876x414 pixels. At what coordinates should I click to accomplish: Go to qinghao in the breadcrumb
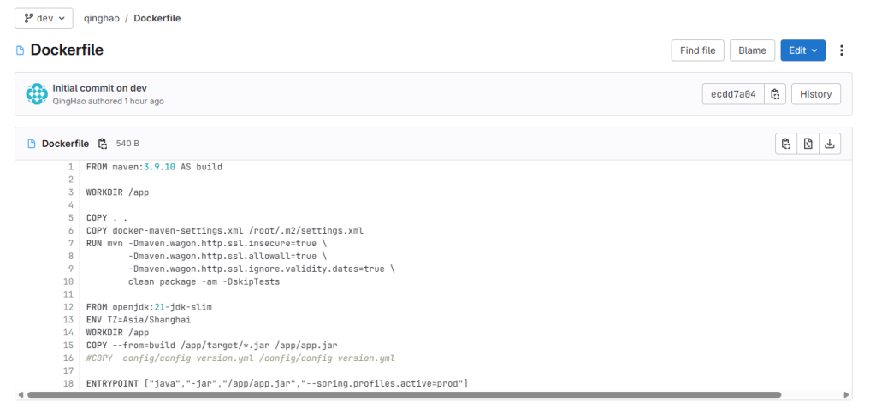102,18
